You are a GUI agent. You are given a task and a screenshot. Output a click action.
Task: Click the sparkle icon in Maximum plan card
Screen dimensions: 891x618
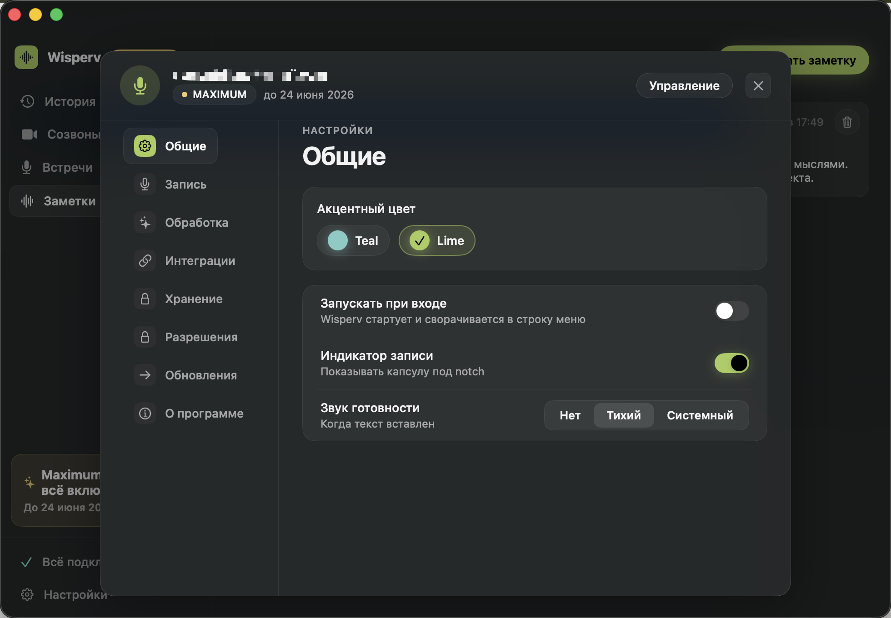tap(30, 482)
